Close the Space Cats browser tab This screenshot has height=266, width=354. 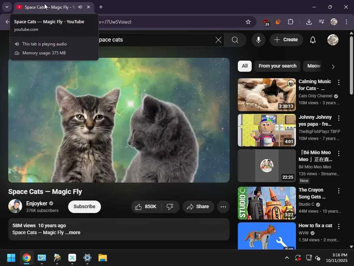pos(88,7)
